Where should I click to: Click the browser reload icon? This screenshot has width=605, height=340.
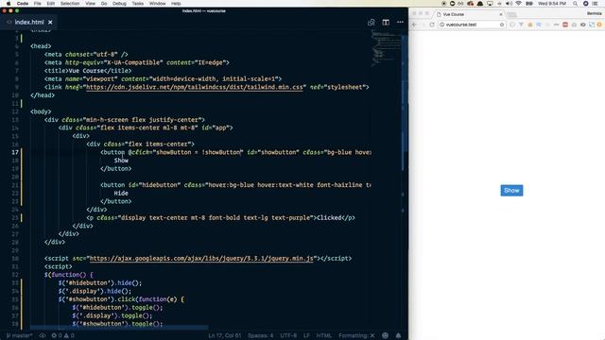pos(432,25)
